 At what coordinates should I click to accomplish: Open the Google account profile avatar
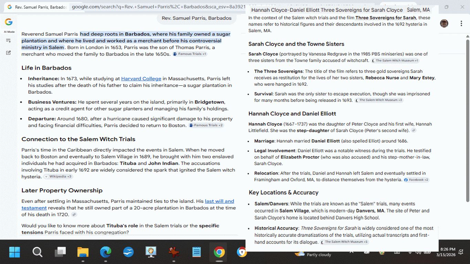444,23
